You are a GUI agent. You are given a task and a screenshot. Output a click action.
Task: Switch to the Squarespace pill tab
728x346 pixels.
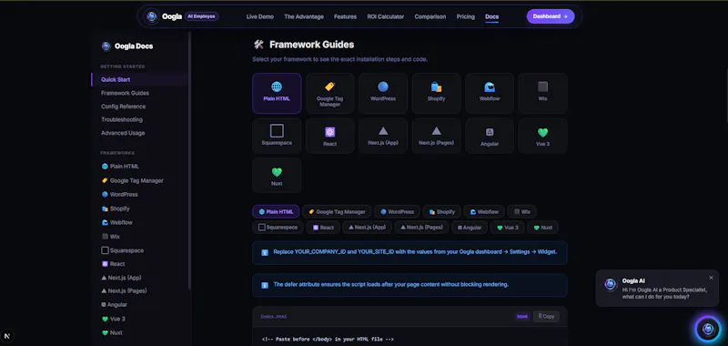point(278,228)
